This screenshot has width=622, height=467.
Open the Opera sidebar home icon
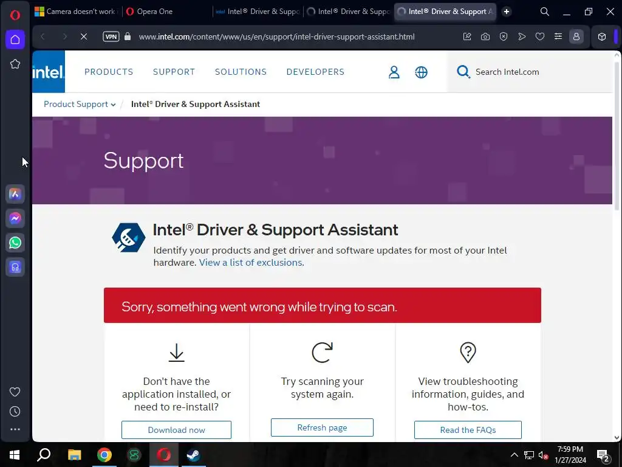(x=15, y=40)
